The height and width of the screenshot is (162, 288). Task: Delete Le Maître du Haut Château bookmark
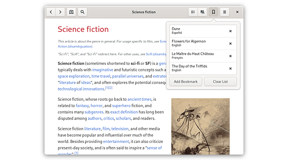click(x=230, y=56)
